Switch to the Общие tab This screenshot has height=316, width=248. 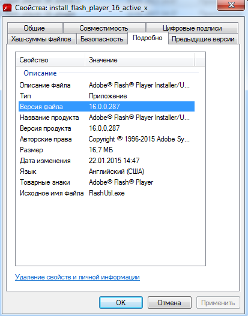pos(35,28)
